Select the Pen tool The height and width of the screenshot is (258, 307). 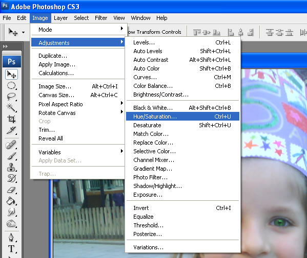(11, 238)
